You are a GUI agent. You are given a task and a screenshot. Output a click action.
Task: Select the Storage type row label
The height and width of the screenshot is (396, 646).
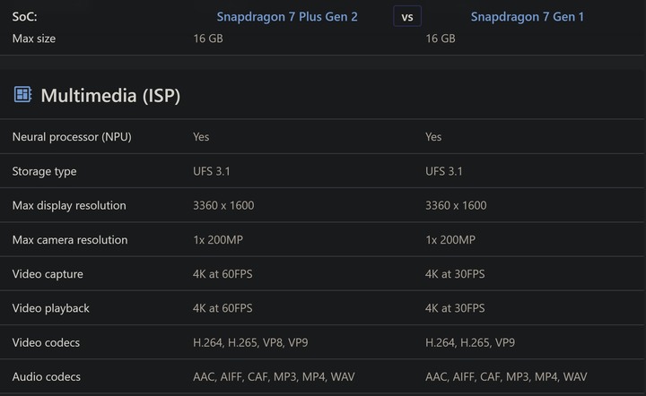point(44,171)
